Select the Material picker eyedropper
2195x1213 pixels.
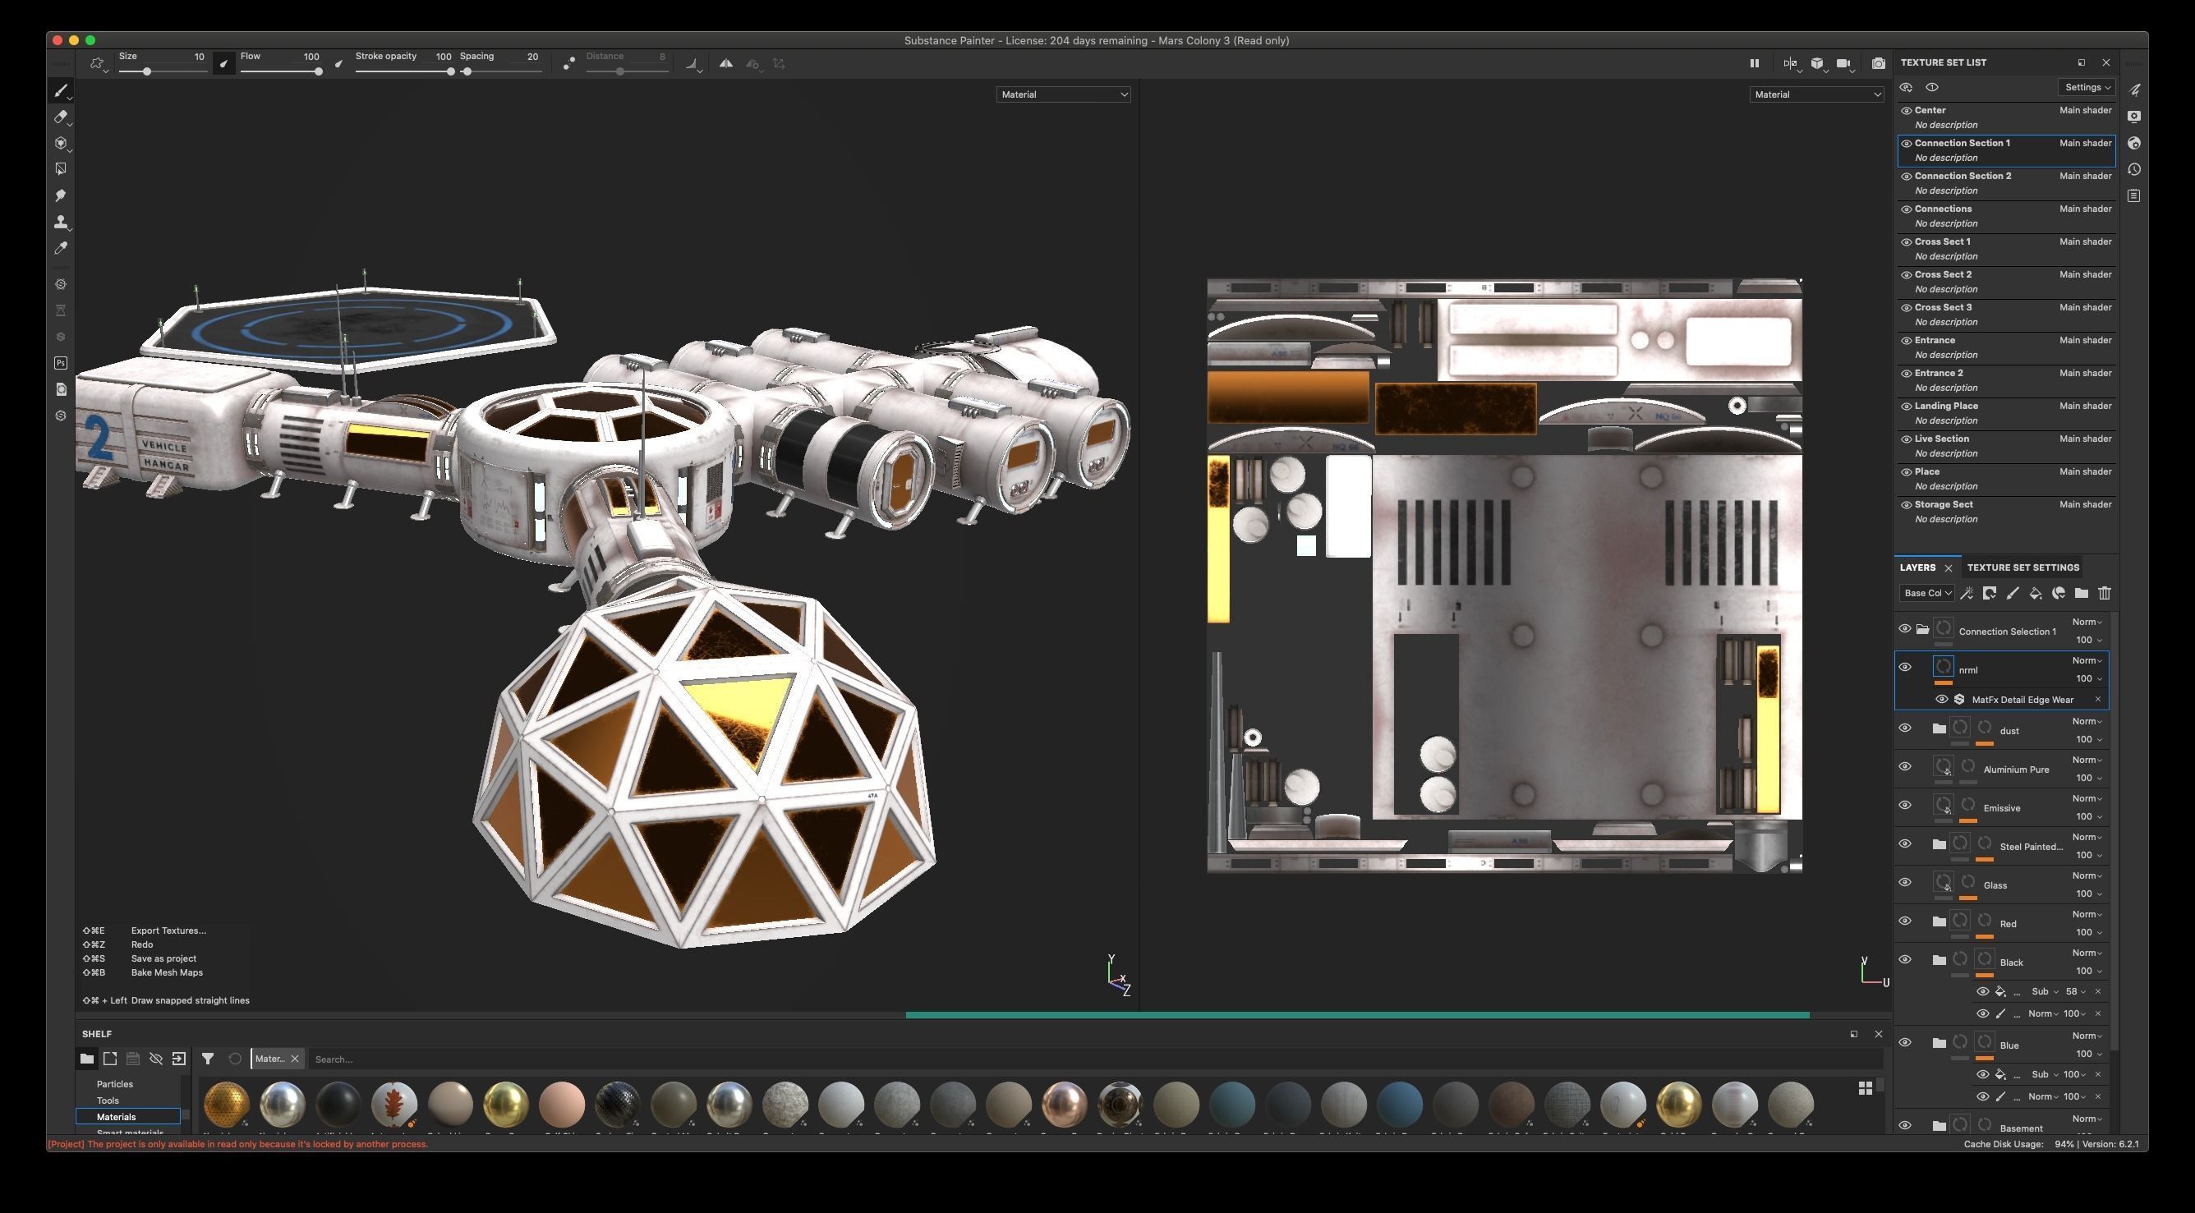pyautogui.click(x=61, y=248)
